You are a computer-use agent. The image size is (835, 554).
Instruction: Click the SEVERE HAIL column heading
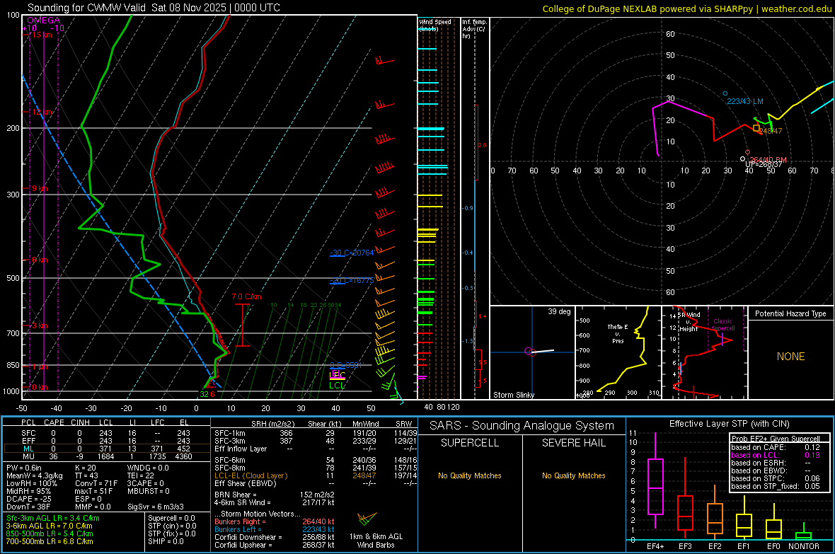(573, 443)
